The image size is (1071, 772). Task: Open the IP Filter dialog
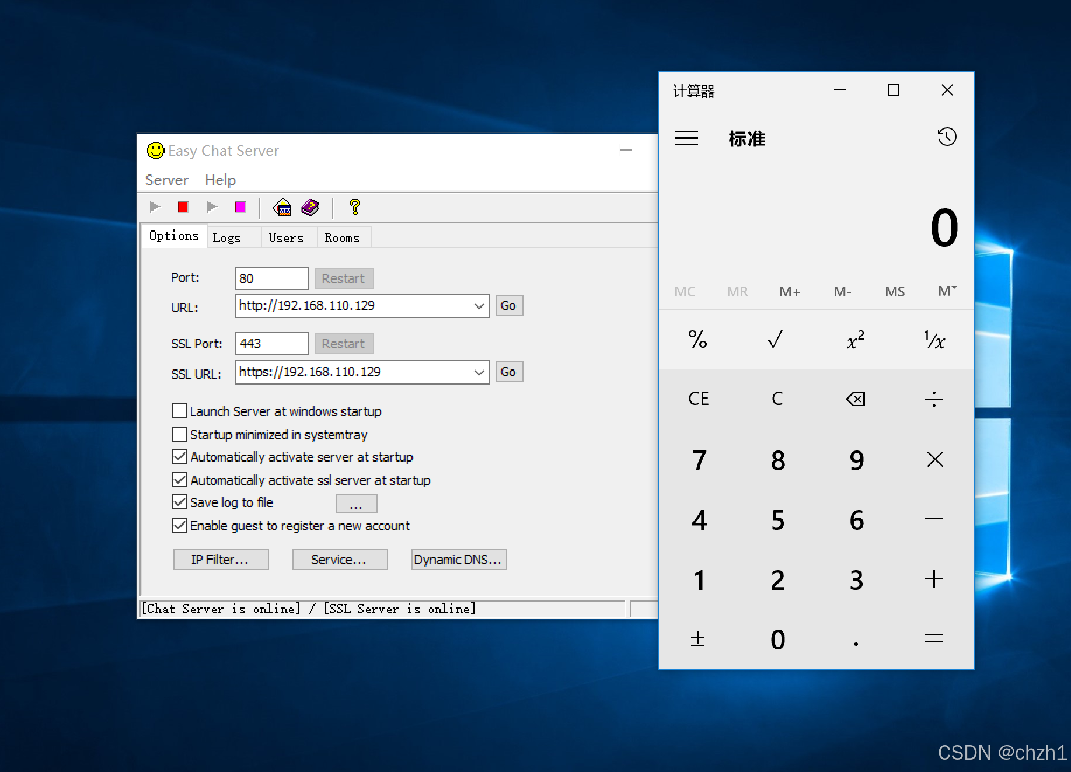click(221, 560)
